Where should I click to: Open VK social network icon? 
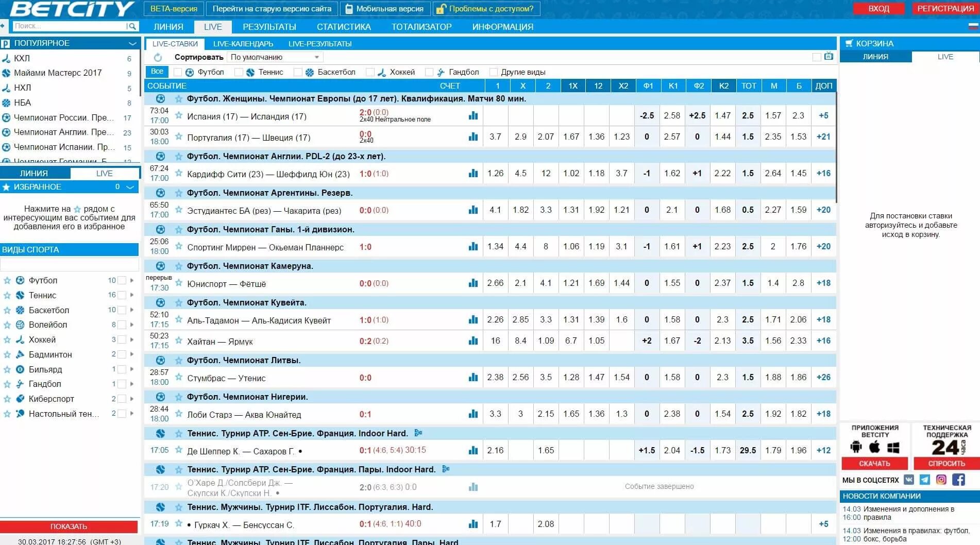(909, 480)
